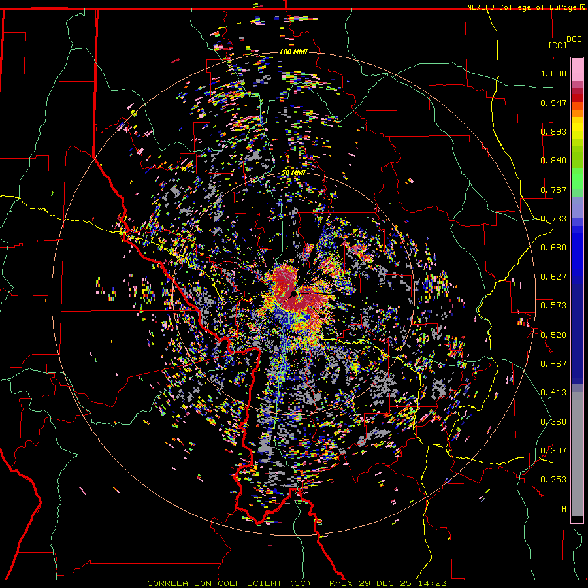Pick the 0.787 scale value
Screen dimensions: 588x588
pyautogui.click(x=553, y=189)
